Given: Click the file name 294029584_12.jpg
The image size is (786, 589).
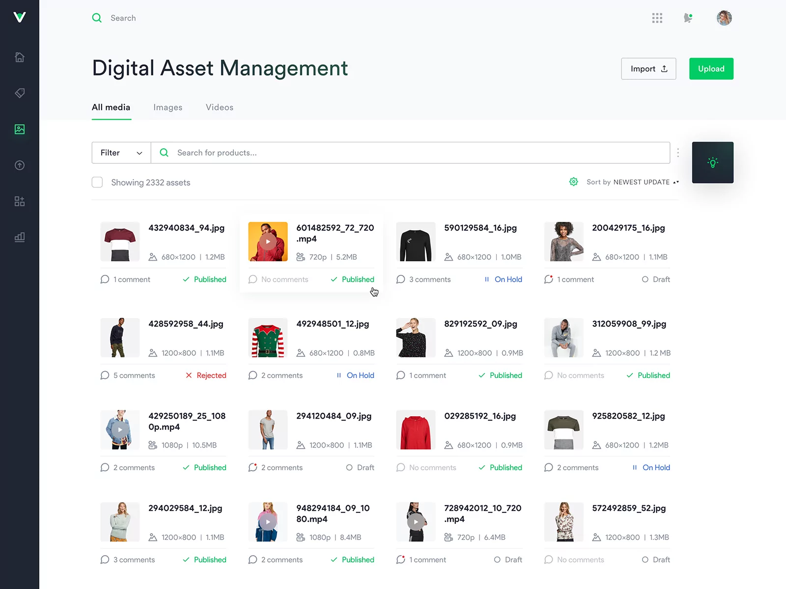Looking at the screenshot, I should pyautogui.click(x=185, y=508).
